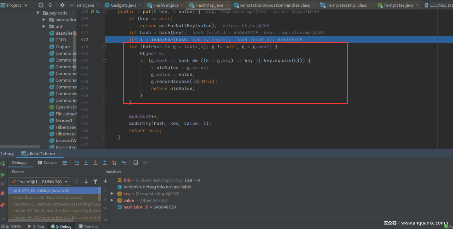
Task: Click the Step Out icon
Action: (105, 163)
